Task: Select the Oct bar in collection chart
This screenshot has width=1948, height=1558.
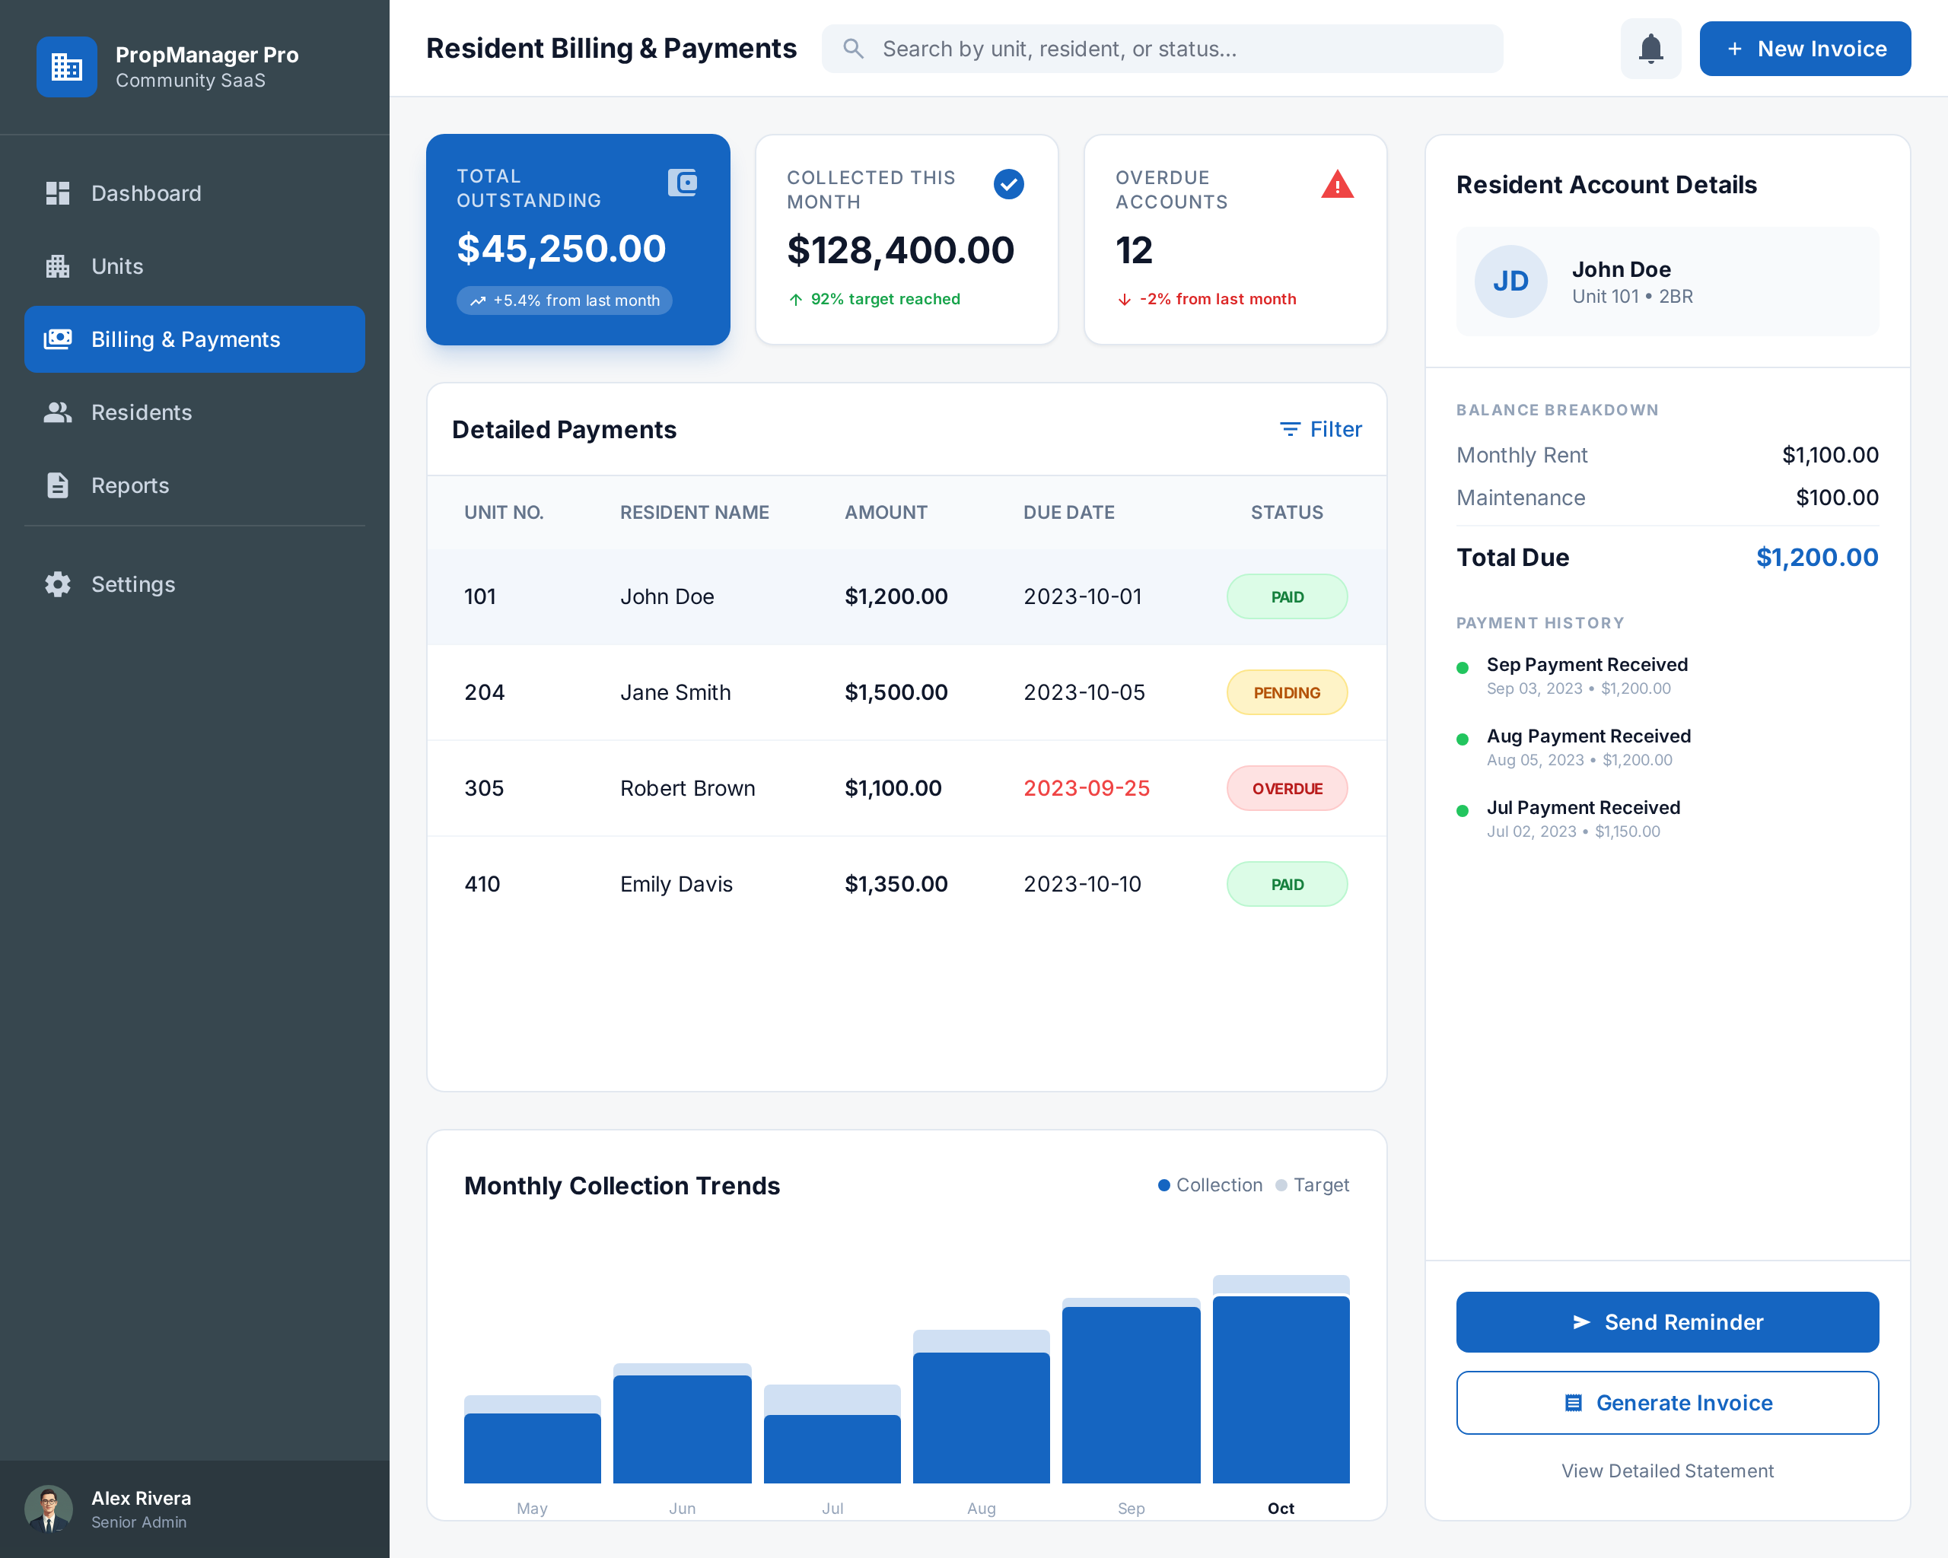Action: pyautogui.click(x=1281, y=1389)
